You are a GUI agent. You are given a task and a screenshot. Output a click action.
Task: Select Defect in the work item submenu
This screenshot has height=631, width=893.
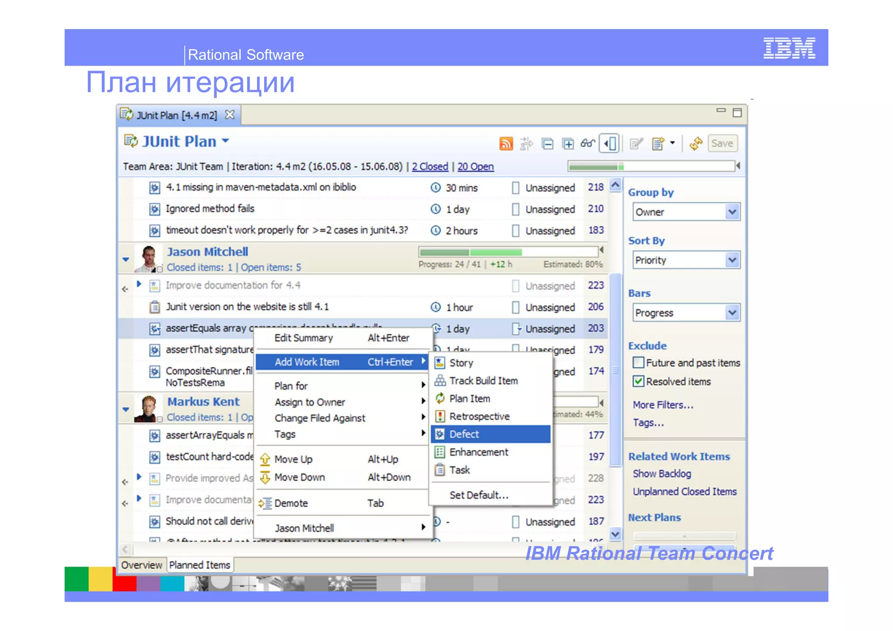[x=491, y=434]
